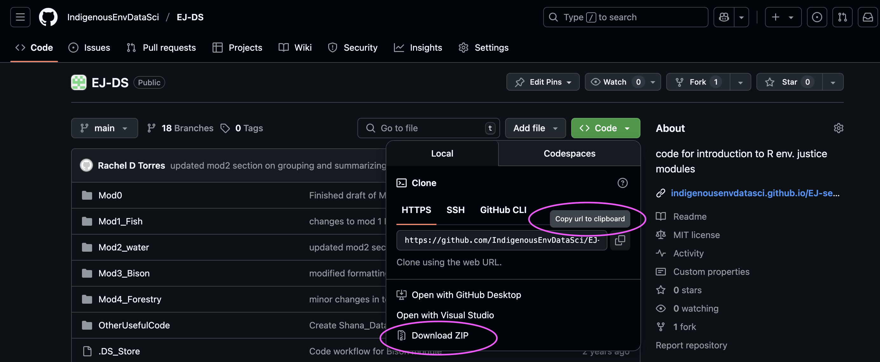Copy the clone URL to clipboard
This screenshot has height=362, width=880.
pyautogui.click(x=620, y=240)
